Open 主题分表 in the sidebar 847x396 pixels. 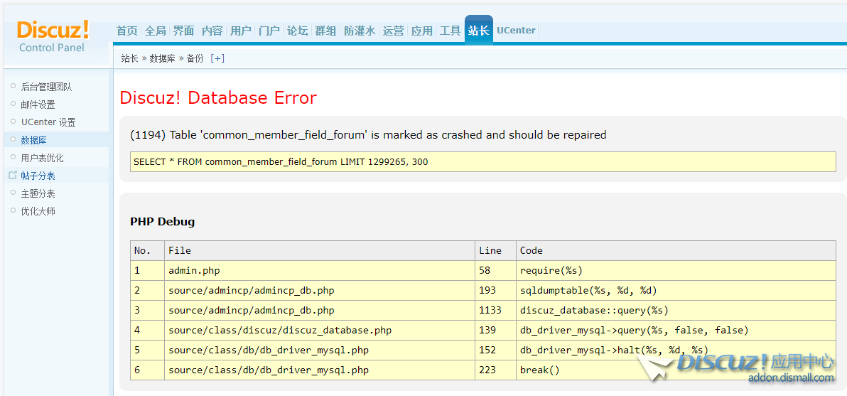(38, 193)
